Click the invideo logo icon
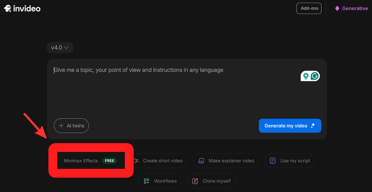The width and height of the screenshot is (372, 192). tap(8, 8)
